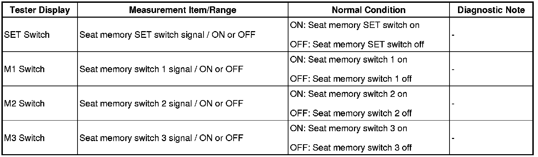The image size is (538, 157).
Task: Select the M2 Switch tester display cell
Action: (x=25, y=104)
